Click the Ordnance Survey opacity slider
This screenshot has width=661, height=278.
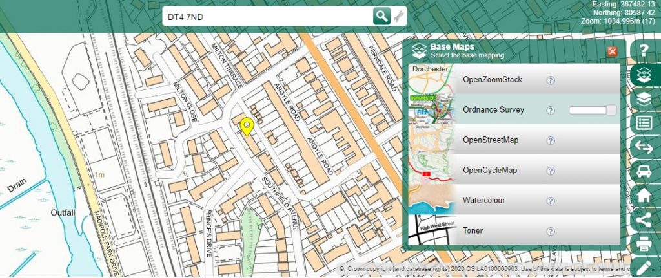tap(593, 110)
